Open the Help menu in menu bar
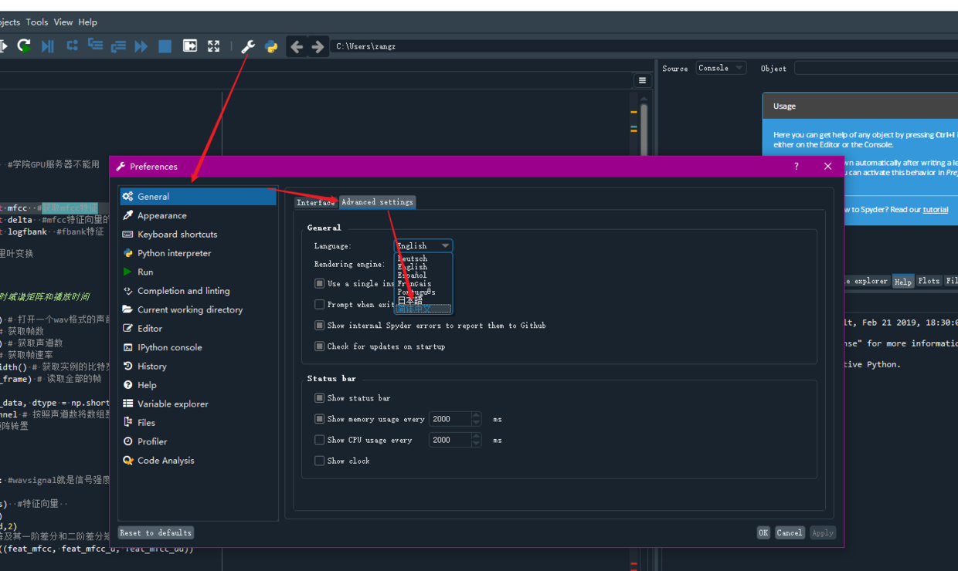This screenshot has width=958, height=571. [x=88, y=22]
